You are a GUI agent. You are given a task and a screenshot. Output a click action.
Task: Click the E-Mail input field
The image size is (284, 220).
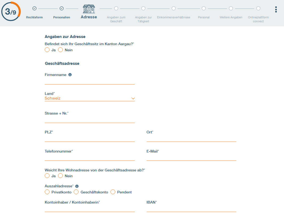(191, 157)
